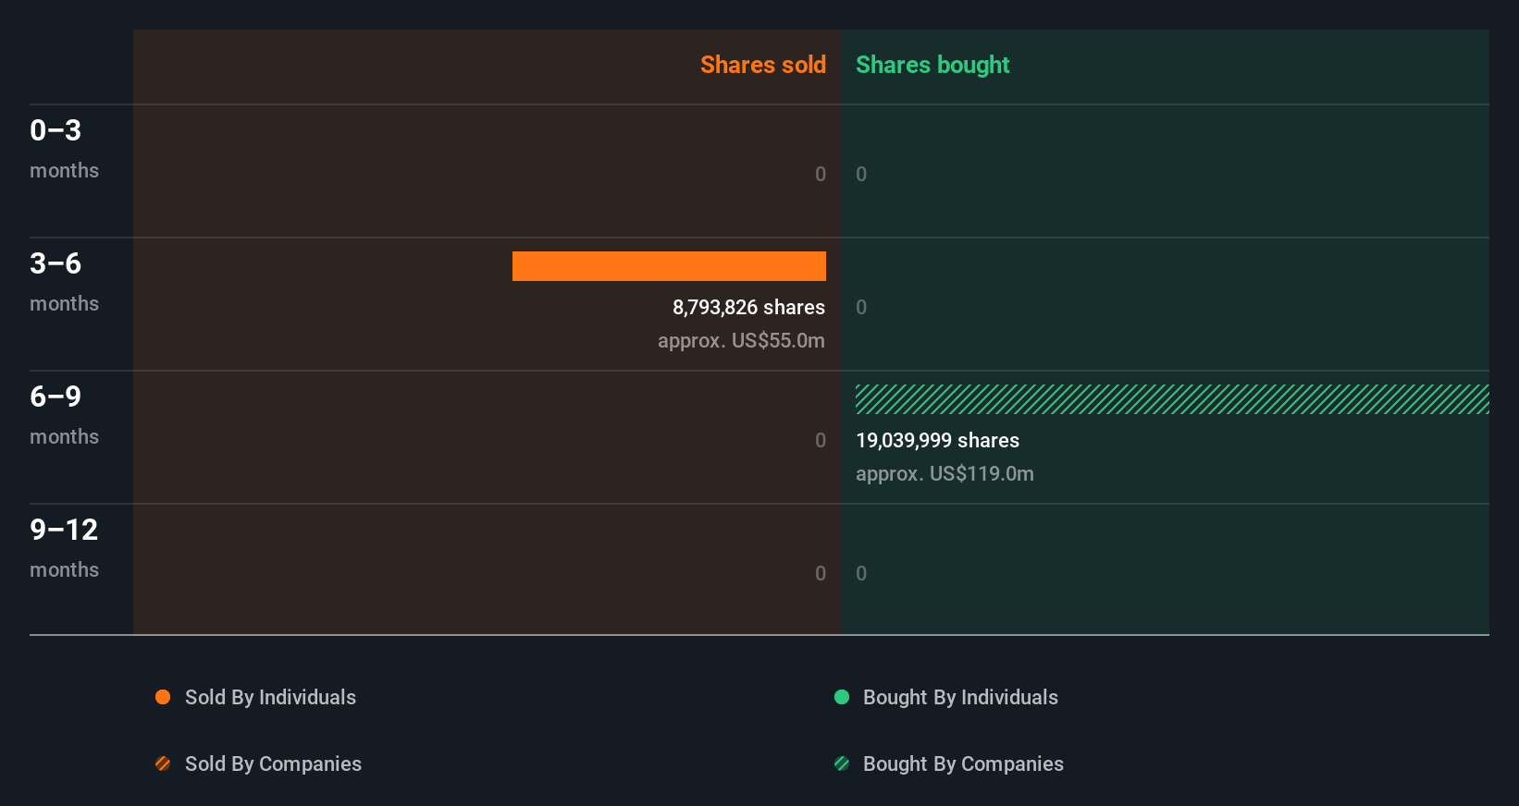Click the 19,039,999 shares label
Image resolution: width=1519 pixels, height=806 pixels.
tap(937, 440)
